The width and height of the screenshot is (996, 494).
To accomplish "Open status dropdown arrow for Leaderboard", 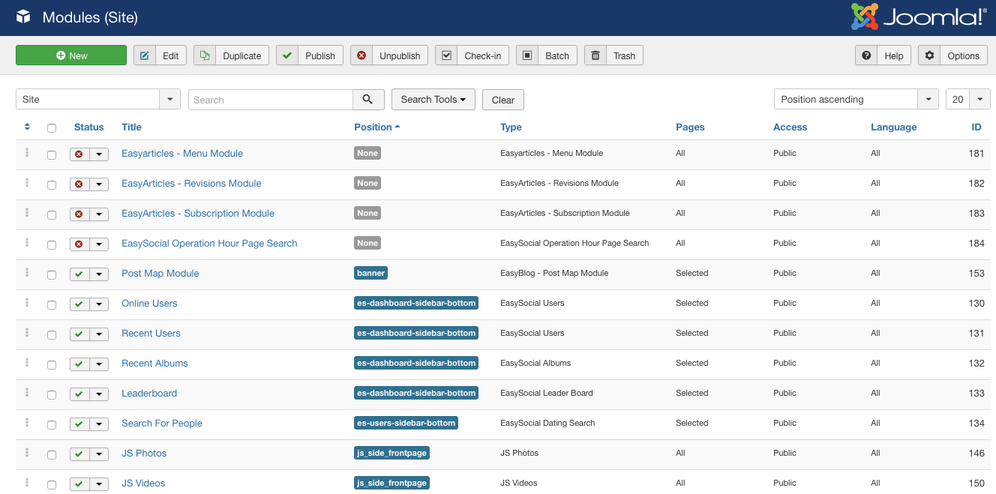I will (x=100, y=394).
